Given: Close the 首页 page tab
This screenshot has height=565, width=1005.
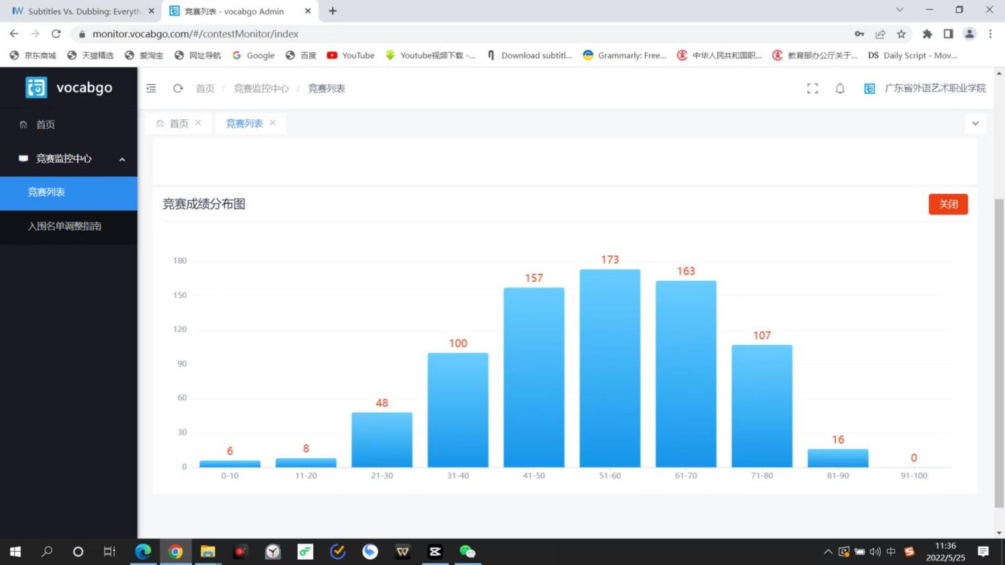Looking at the screenshot, I should [x=198, y=123].
